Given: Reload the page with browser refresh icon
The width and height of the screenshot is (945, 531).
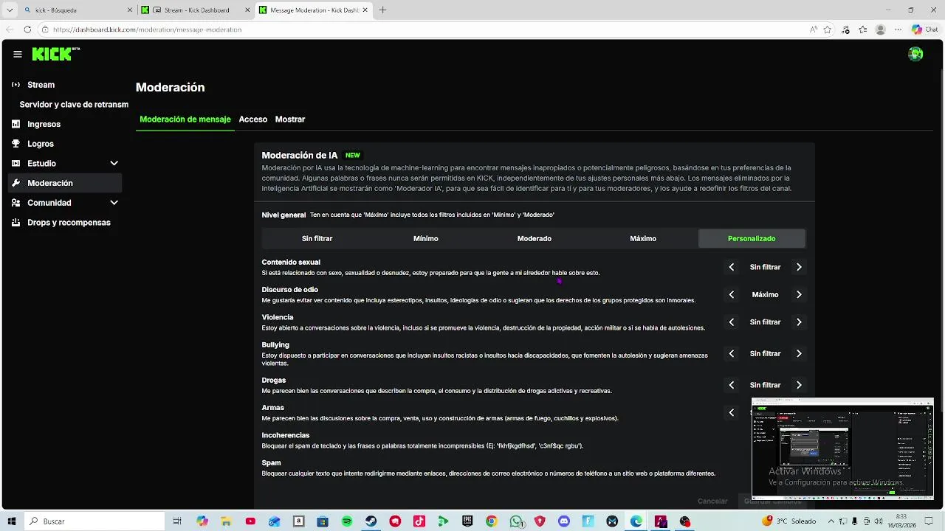Looking at the screenshot, I should (x=27, y=29).
